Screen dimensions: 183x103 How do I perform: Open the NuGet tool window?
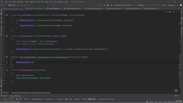pyautogui.click(x=77, y=99)
